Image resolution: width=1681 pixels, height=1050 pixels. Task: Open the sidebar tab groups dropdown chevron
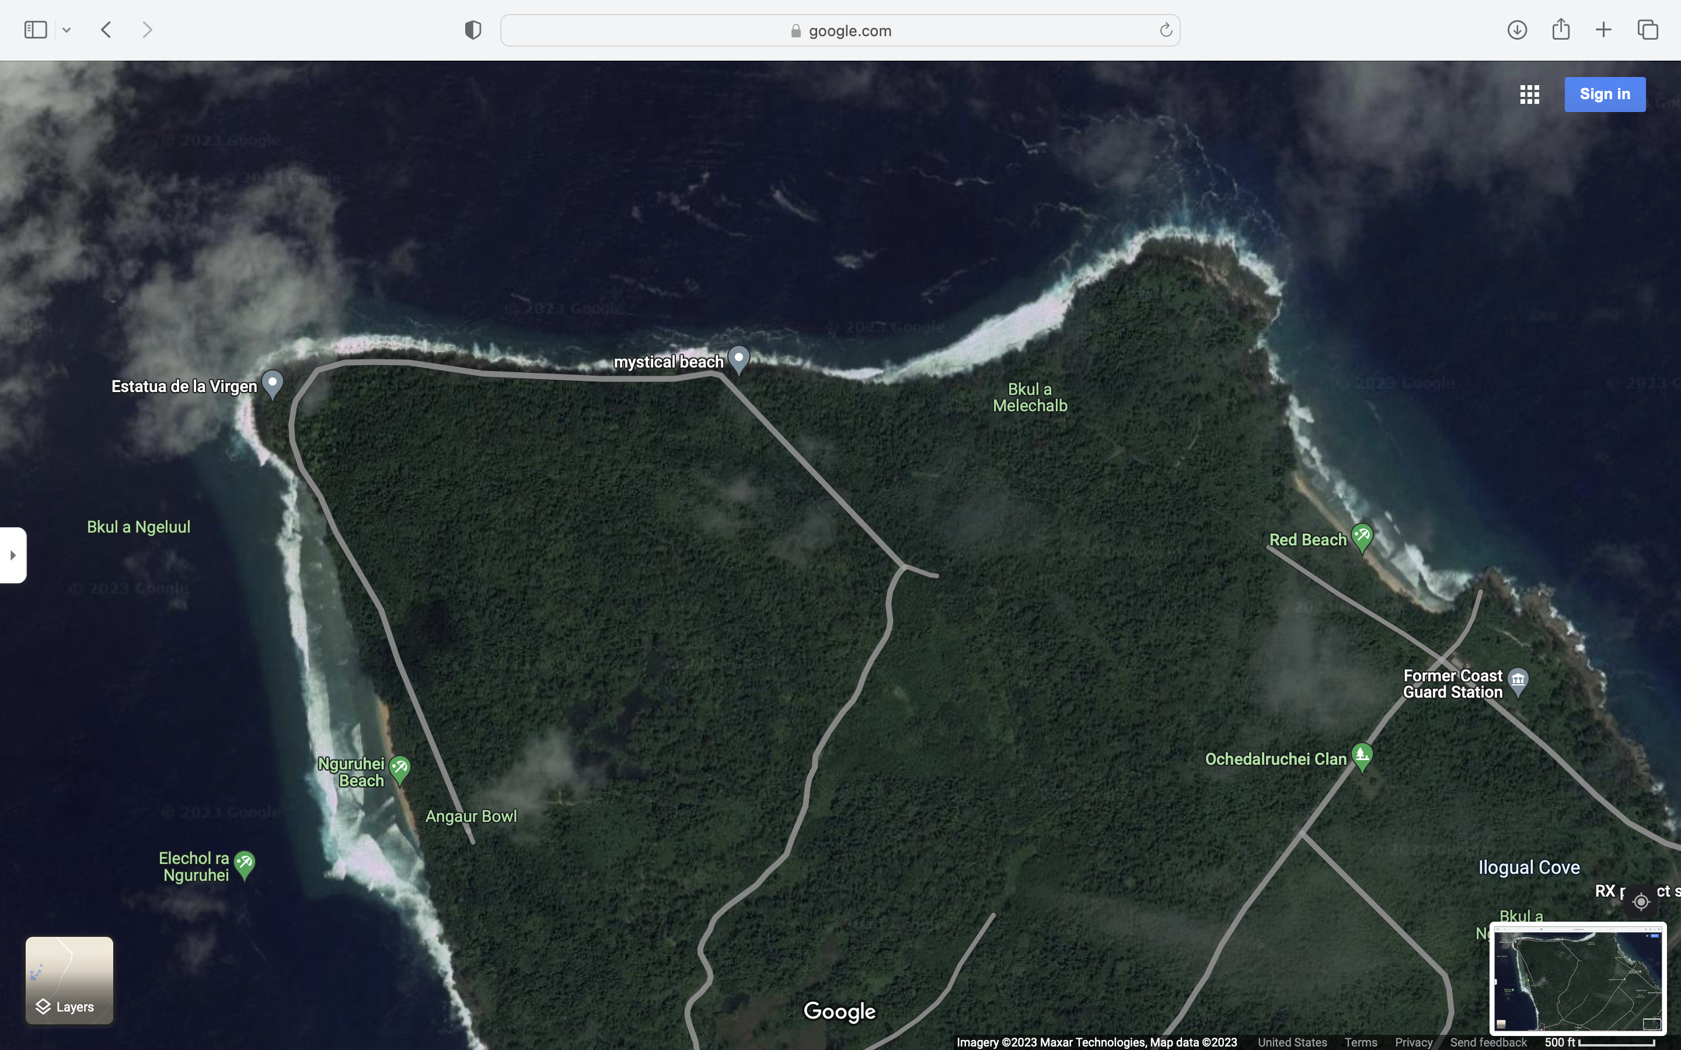tap(67, 30)
